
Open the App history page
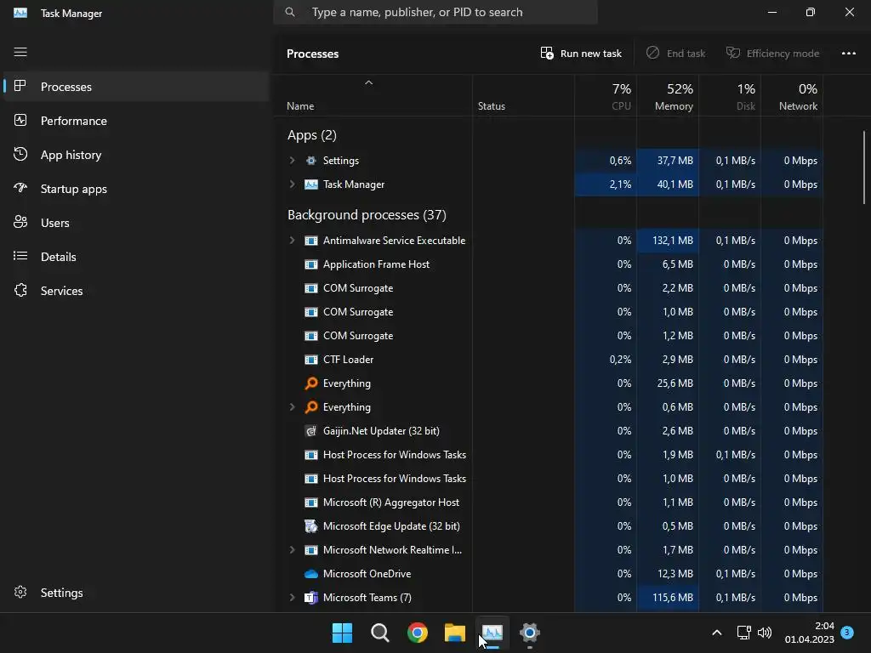pos(135,155)
